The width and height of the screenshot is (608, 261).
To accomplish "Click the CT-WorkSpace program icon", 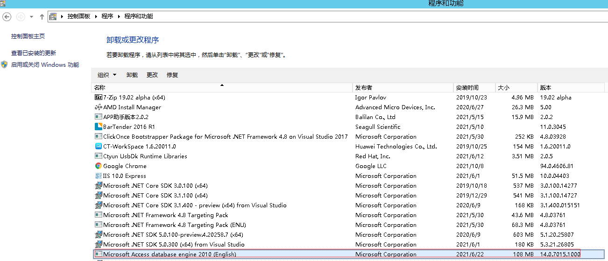I will [x=98, y=147].
